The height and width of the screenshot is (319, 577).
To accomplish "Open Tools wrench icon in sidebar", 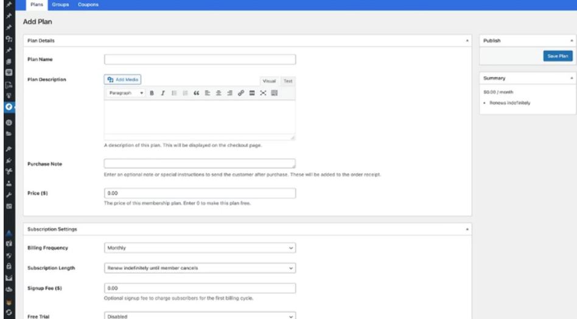I will tap(9, 195).
